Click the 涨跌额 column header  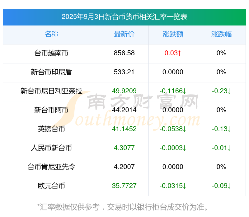pos(173,34)
